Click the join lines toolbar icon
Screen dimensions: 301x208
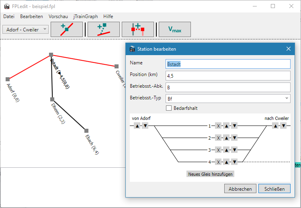[x=138, y=29]
